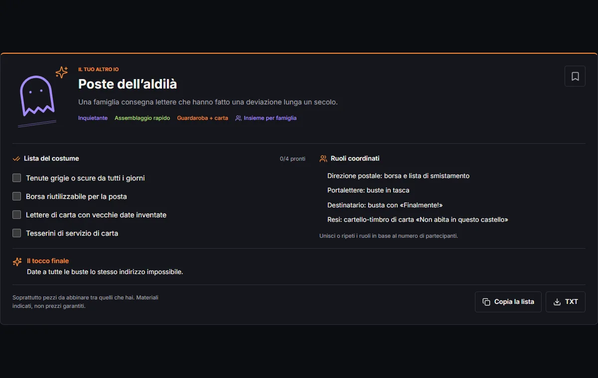Viewport: 598px width, 378px height.
Task: Click the Inquietante tag
Action: coord(93,118)
